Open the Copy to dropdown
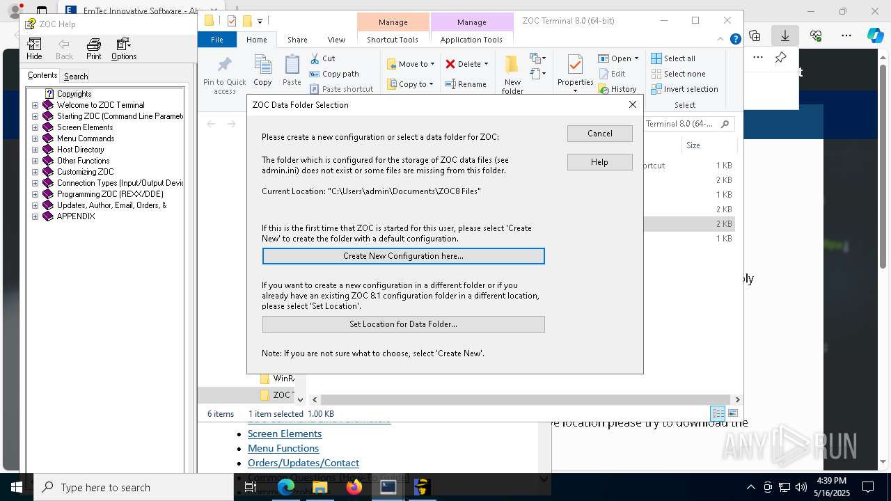 pyautogui.click(x=410, y=84)
